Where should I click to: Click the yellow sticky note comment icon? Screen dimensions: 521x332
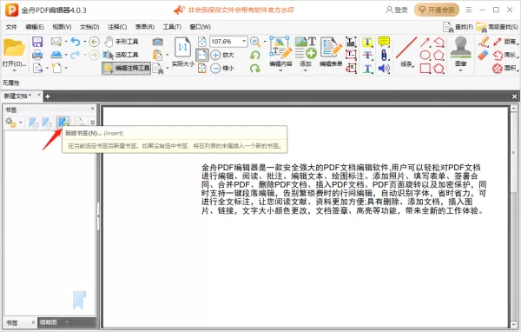384,42
